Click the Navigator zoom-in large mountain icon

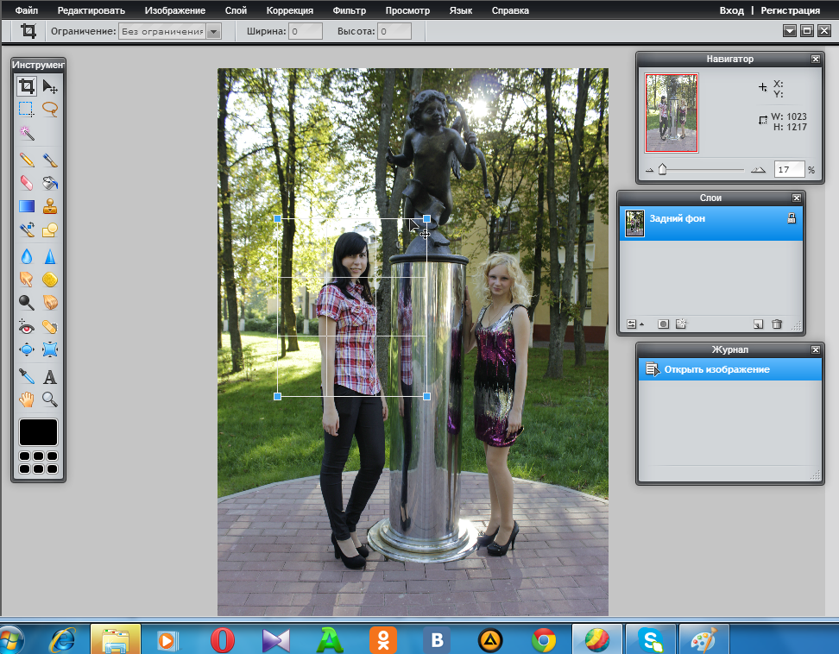[x=758, y=169]
